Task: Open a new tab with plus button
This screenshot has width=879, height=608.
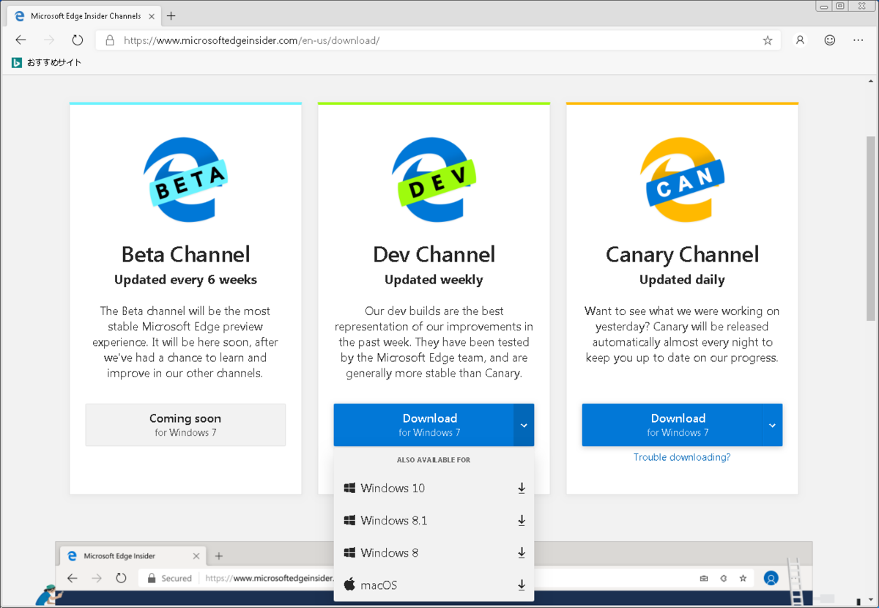Action: [x=171, y=15]
